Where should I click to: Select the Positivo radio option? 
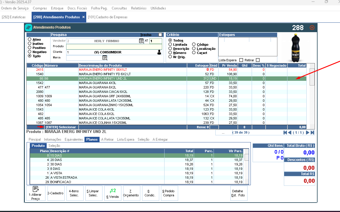tap(30, 48)
